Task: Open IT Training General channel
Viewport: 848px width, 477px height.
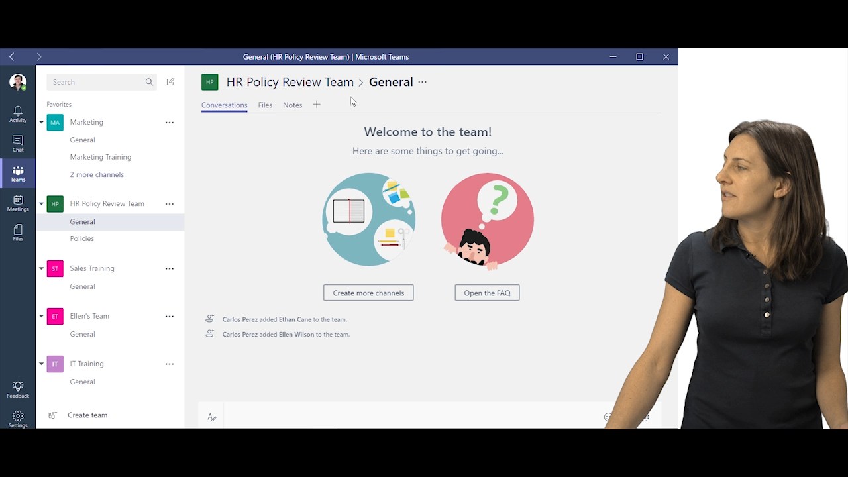Action: click(x=83, y=382)
